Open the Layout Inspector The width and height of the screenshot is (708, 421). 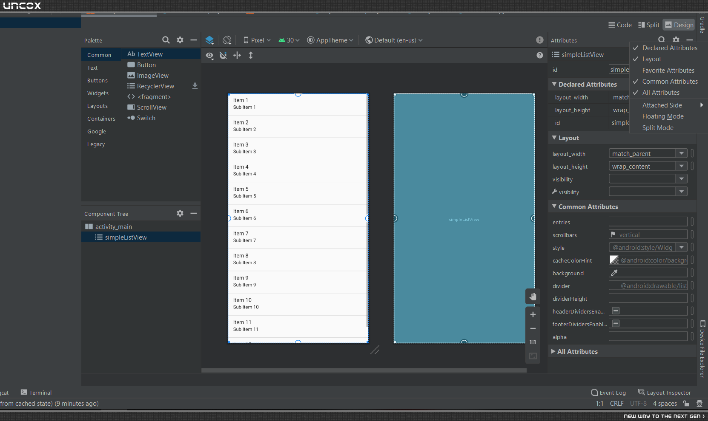pyautogui.click(x=665, y=393)
